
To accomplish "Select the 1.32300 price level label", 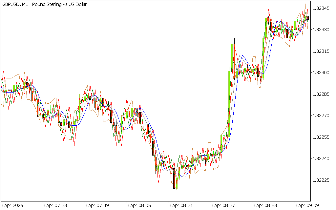I will (x=321, y=73).
